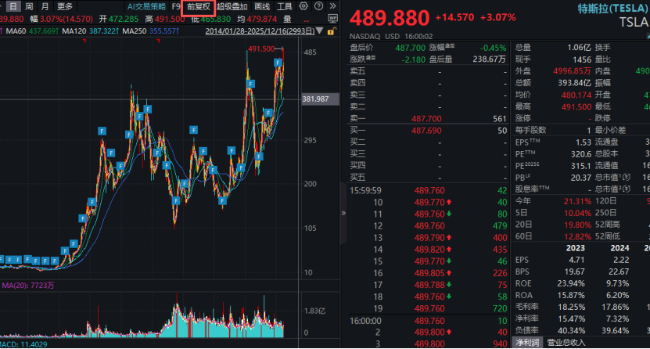Expand more toolbar options double-arrow
Image resolution: width=650 pixels, height=349 pixels.
click(333, 6)
